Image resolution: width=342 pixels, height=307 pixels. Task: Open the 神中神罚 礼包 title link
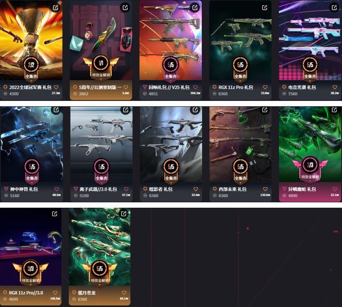pyautogui.click(x=24, y=189)
